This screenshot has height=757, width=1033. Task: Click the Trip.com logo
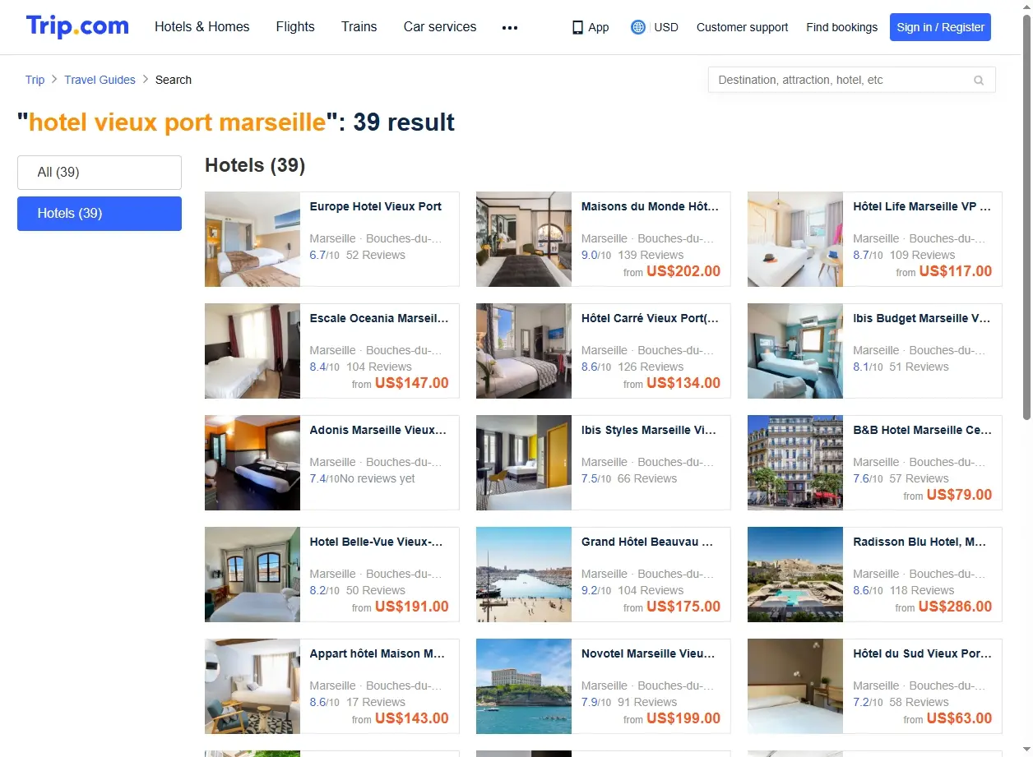point(77,26)
